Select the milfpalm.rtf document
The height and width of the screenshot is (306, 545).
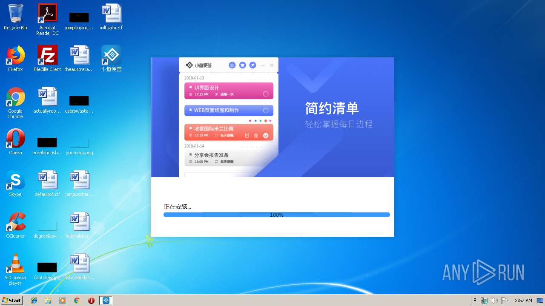111,17
